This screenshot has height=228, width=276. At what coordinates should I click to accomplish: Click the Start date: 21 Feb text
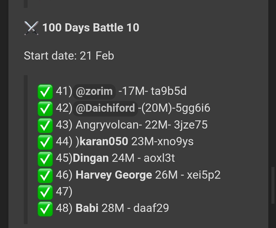69,56
